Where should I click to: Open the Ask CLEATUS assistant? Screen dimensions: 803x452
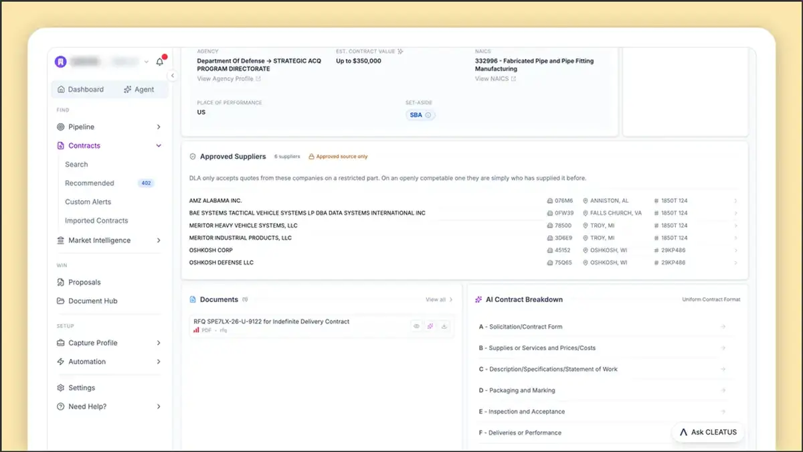tap(708, 432)
